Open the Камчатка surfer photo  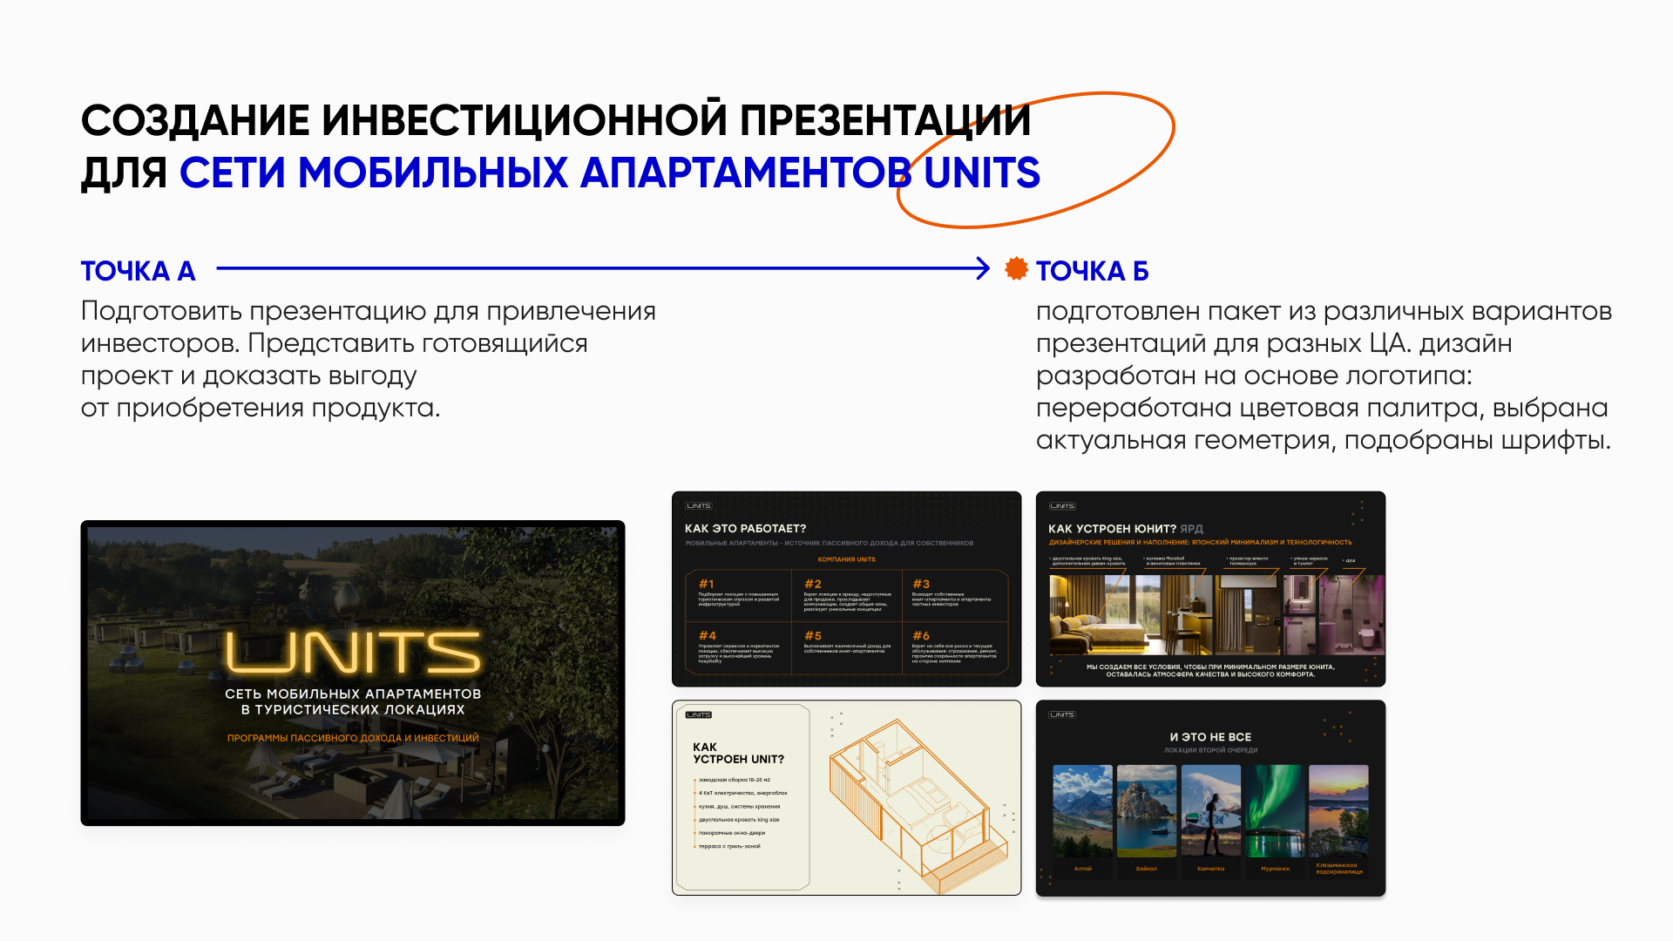[1210, 811]
